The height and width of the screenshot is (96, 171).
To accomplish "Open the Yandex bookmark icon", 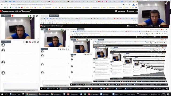I will 2,7.
